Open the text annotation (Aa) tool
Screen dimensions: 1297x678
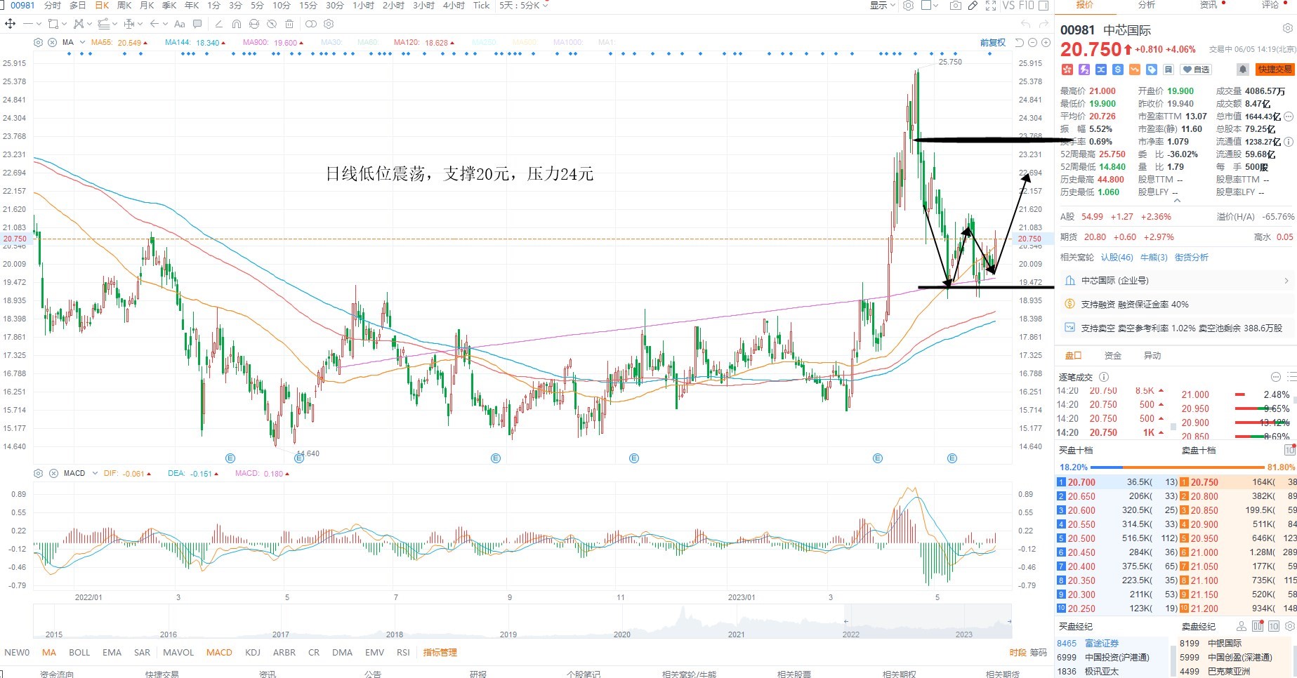179,24
